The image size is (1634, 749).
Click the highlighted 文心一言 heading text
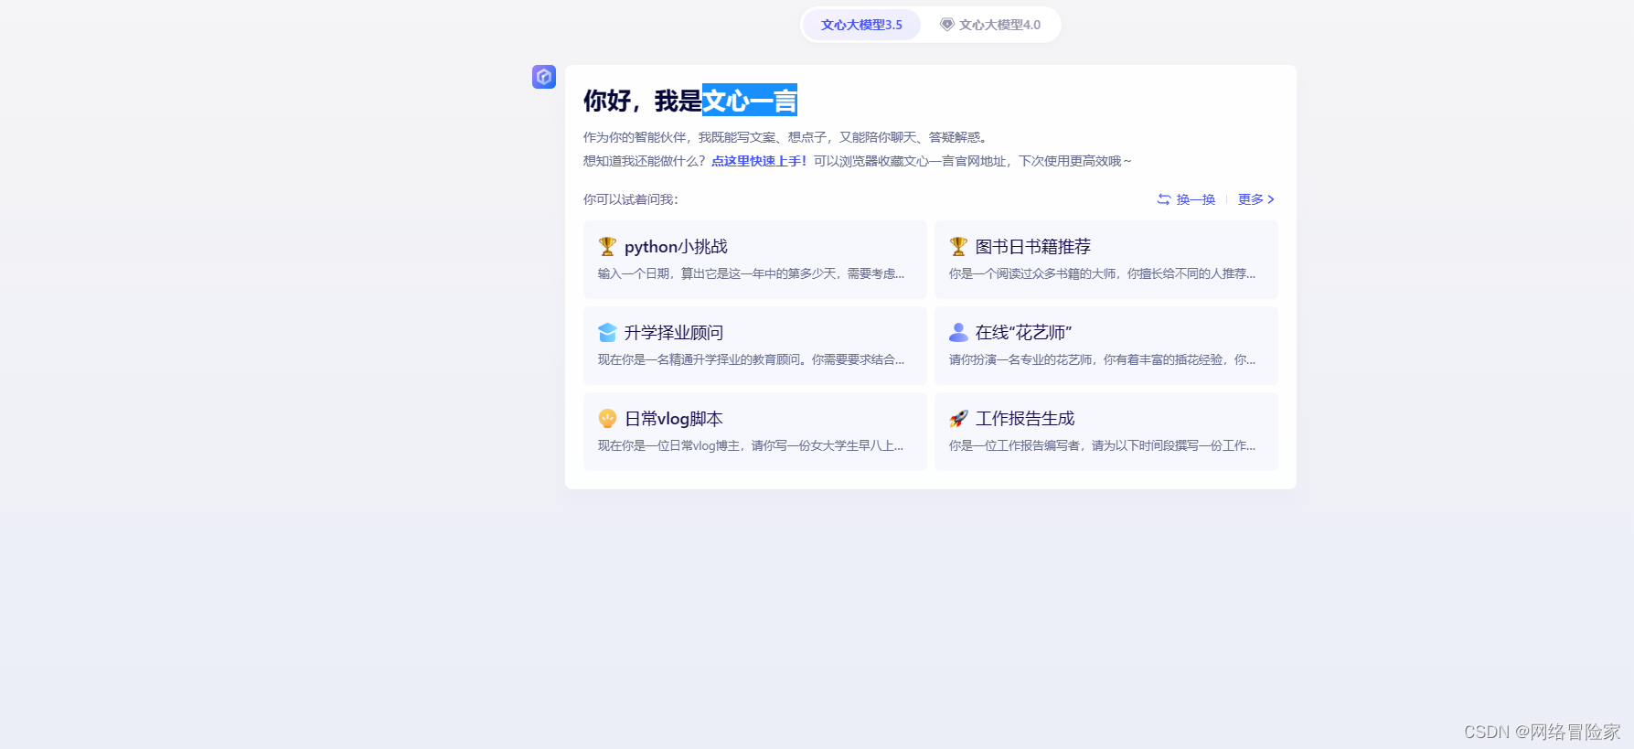coord(750,100)
